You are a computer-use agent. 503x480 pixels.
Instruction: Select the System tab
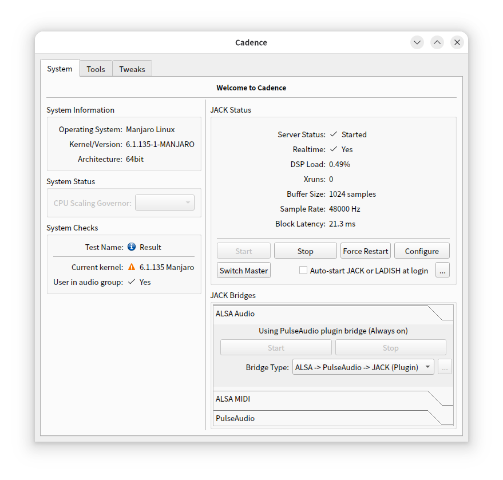tap(60, 68)
